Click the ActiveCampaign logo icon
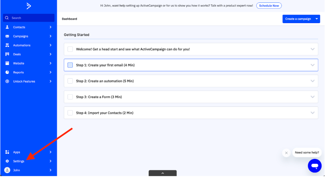The image size is (326, 182). click(x=29, y=6)
